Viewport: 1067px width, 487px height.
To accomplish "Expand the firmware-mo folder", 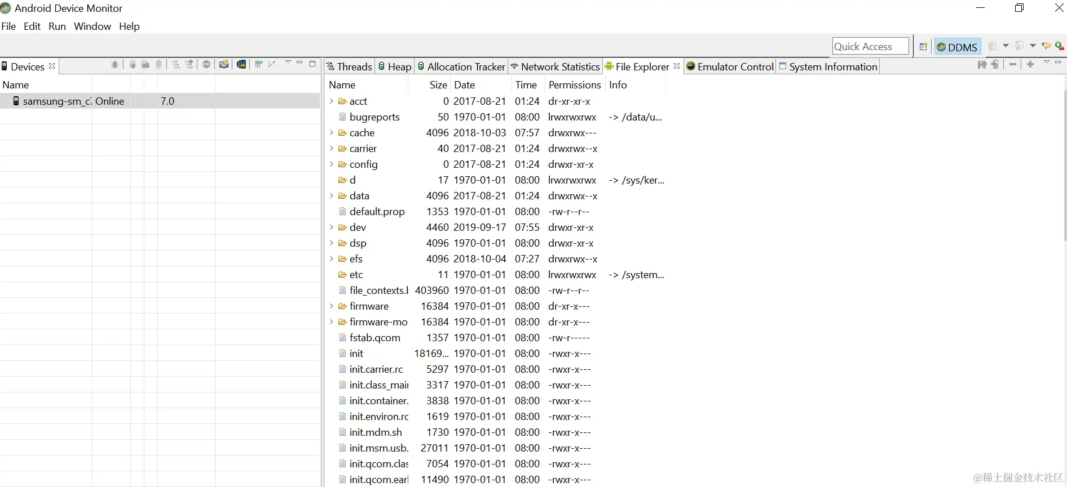I will pyautogui.click(x=332, y=322).
